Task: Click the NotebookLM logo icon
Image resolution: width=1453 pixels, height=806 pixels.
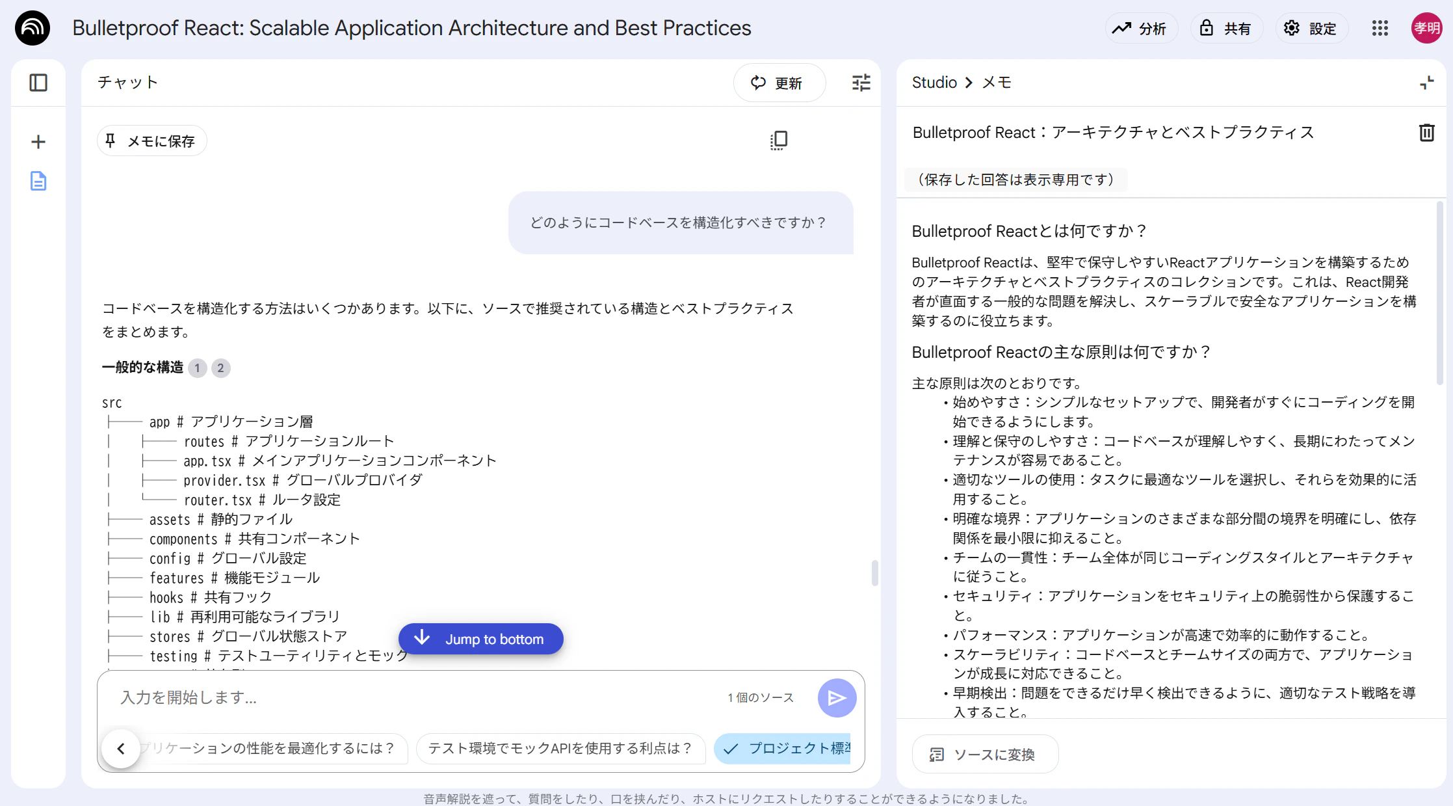Action: pos(33,28)
